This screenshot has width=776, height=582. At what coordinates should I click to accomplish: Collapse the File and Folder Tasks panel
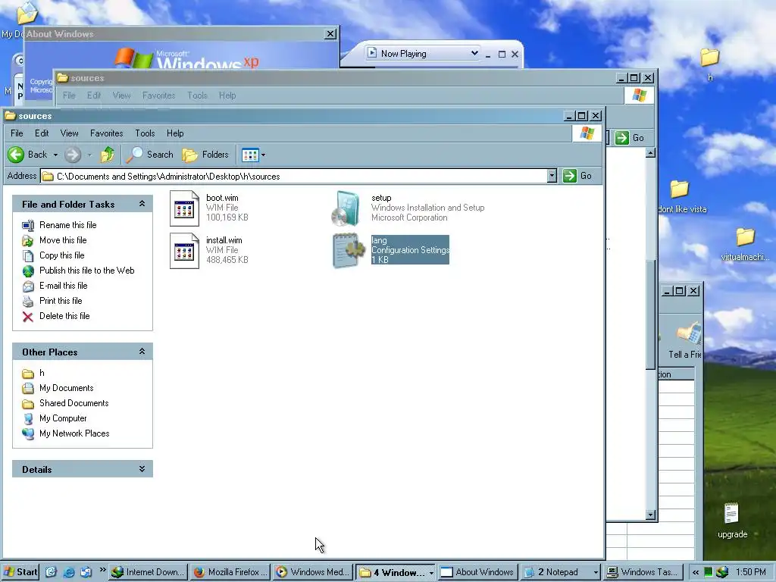pyautogui.click(x=142, y=204)
